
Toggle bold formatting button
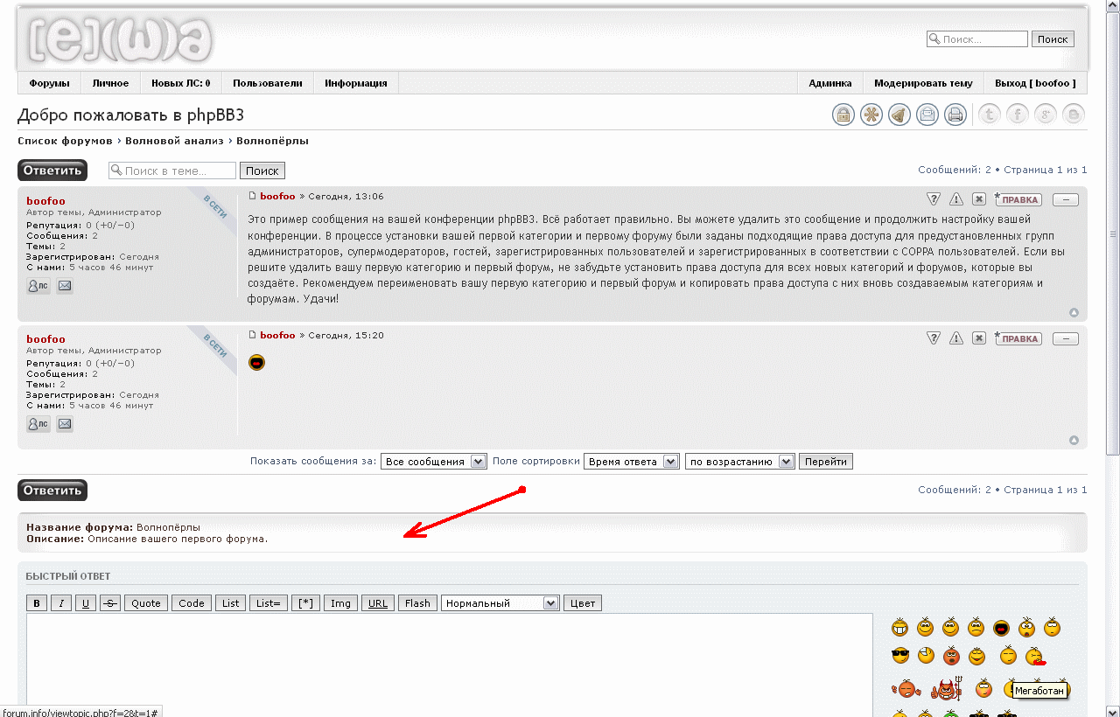[x=37, y=603]
